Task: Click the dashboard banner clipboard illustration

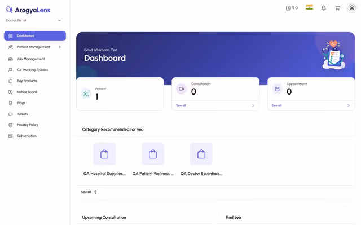Action: (x=333, y=55)
